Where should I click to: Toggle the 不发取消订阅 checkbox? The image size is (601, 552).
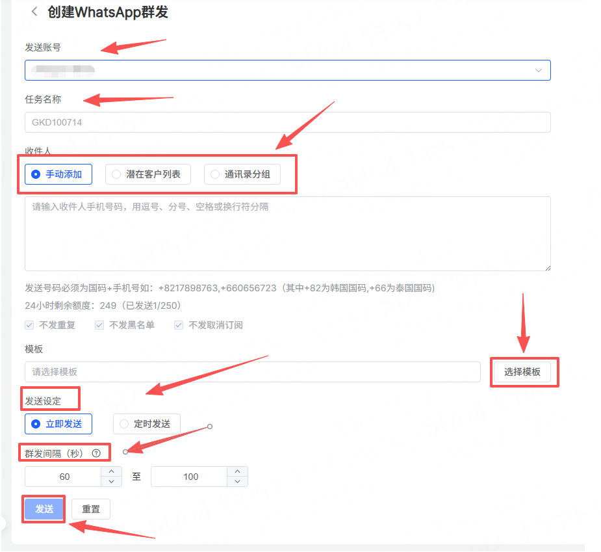coord(179,325)
